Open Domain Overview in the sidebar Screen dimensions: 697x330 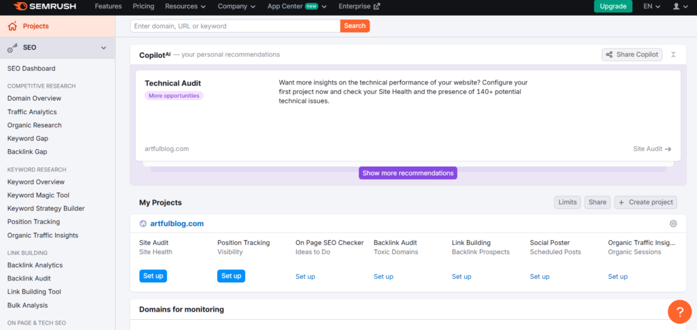[34, 98]
